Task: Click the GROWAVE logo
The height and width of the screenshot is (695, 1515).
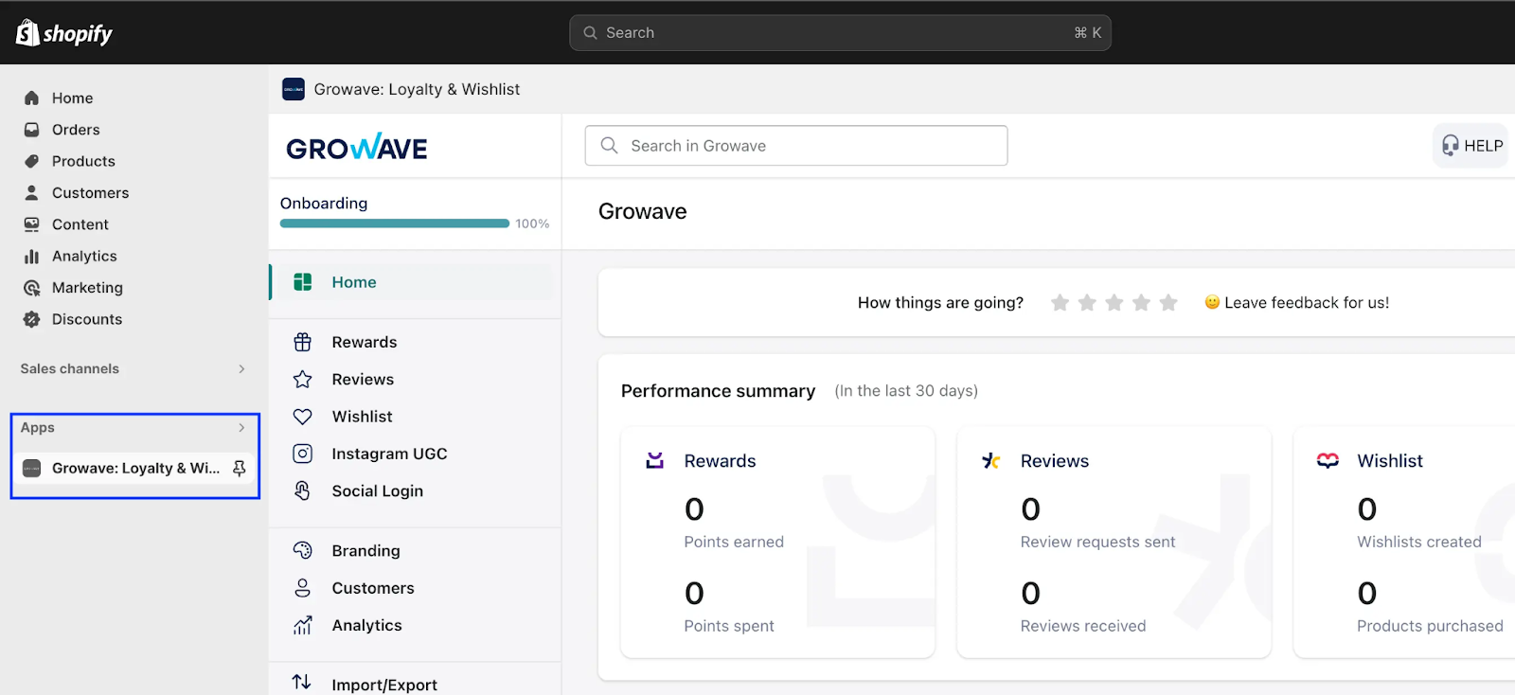Action: pos(357,147)
